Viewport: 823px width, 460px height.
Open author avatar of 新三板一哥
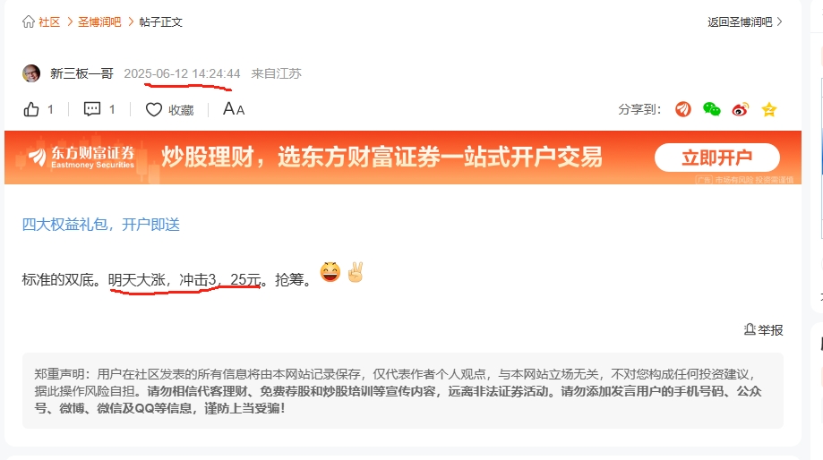pyautogui.click(x=31, y=73)
